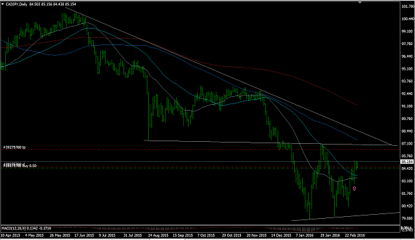Click the 101.780 price axis label
The image size is (415, 240).
(408, 7)
